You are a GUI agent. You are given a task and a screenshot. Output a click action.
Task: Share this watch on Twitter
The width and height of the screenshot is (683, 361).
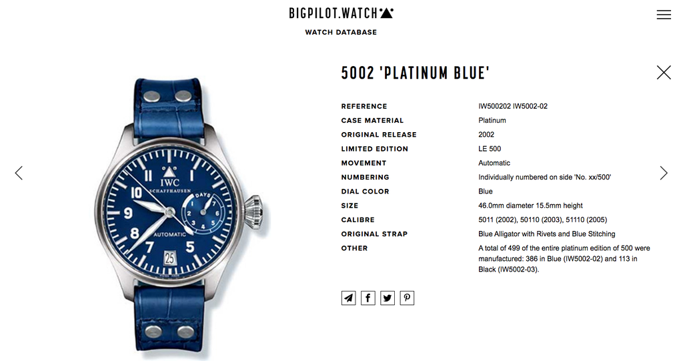388,298
